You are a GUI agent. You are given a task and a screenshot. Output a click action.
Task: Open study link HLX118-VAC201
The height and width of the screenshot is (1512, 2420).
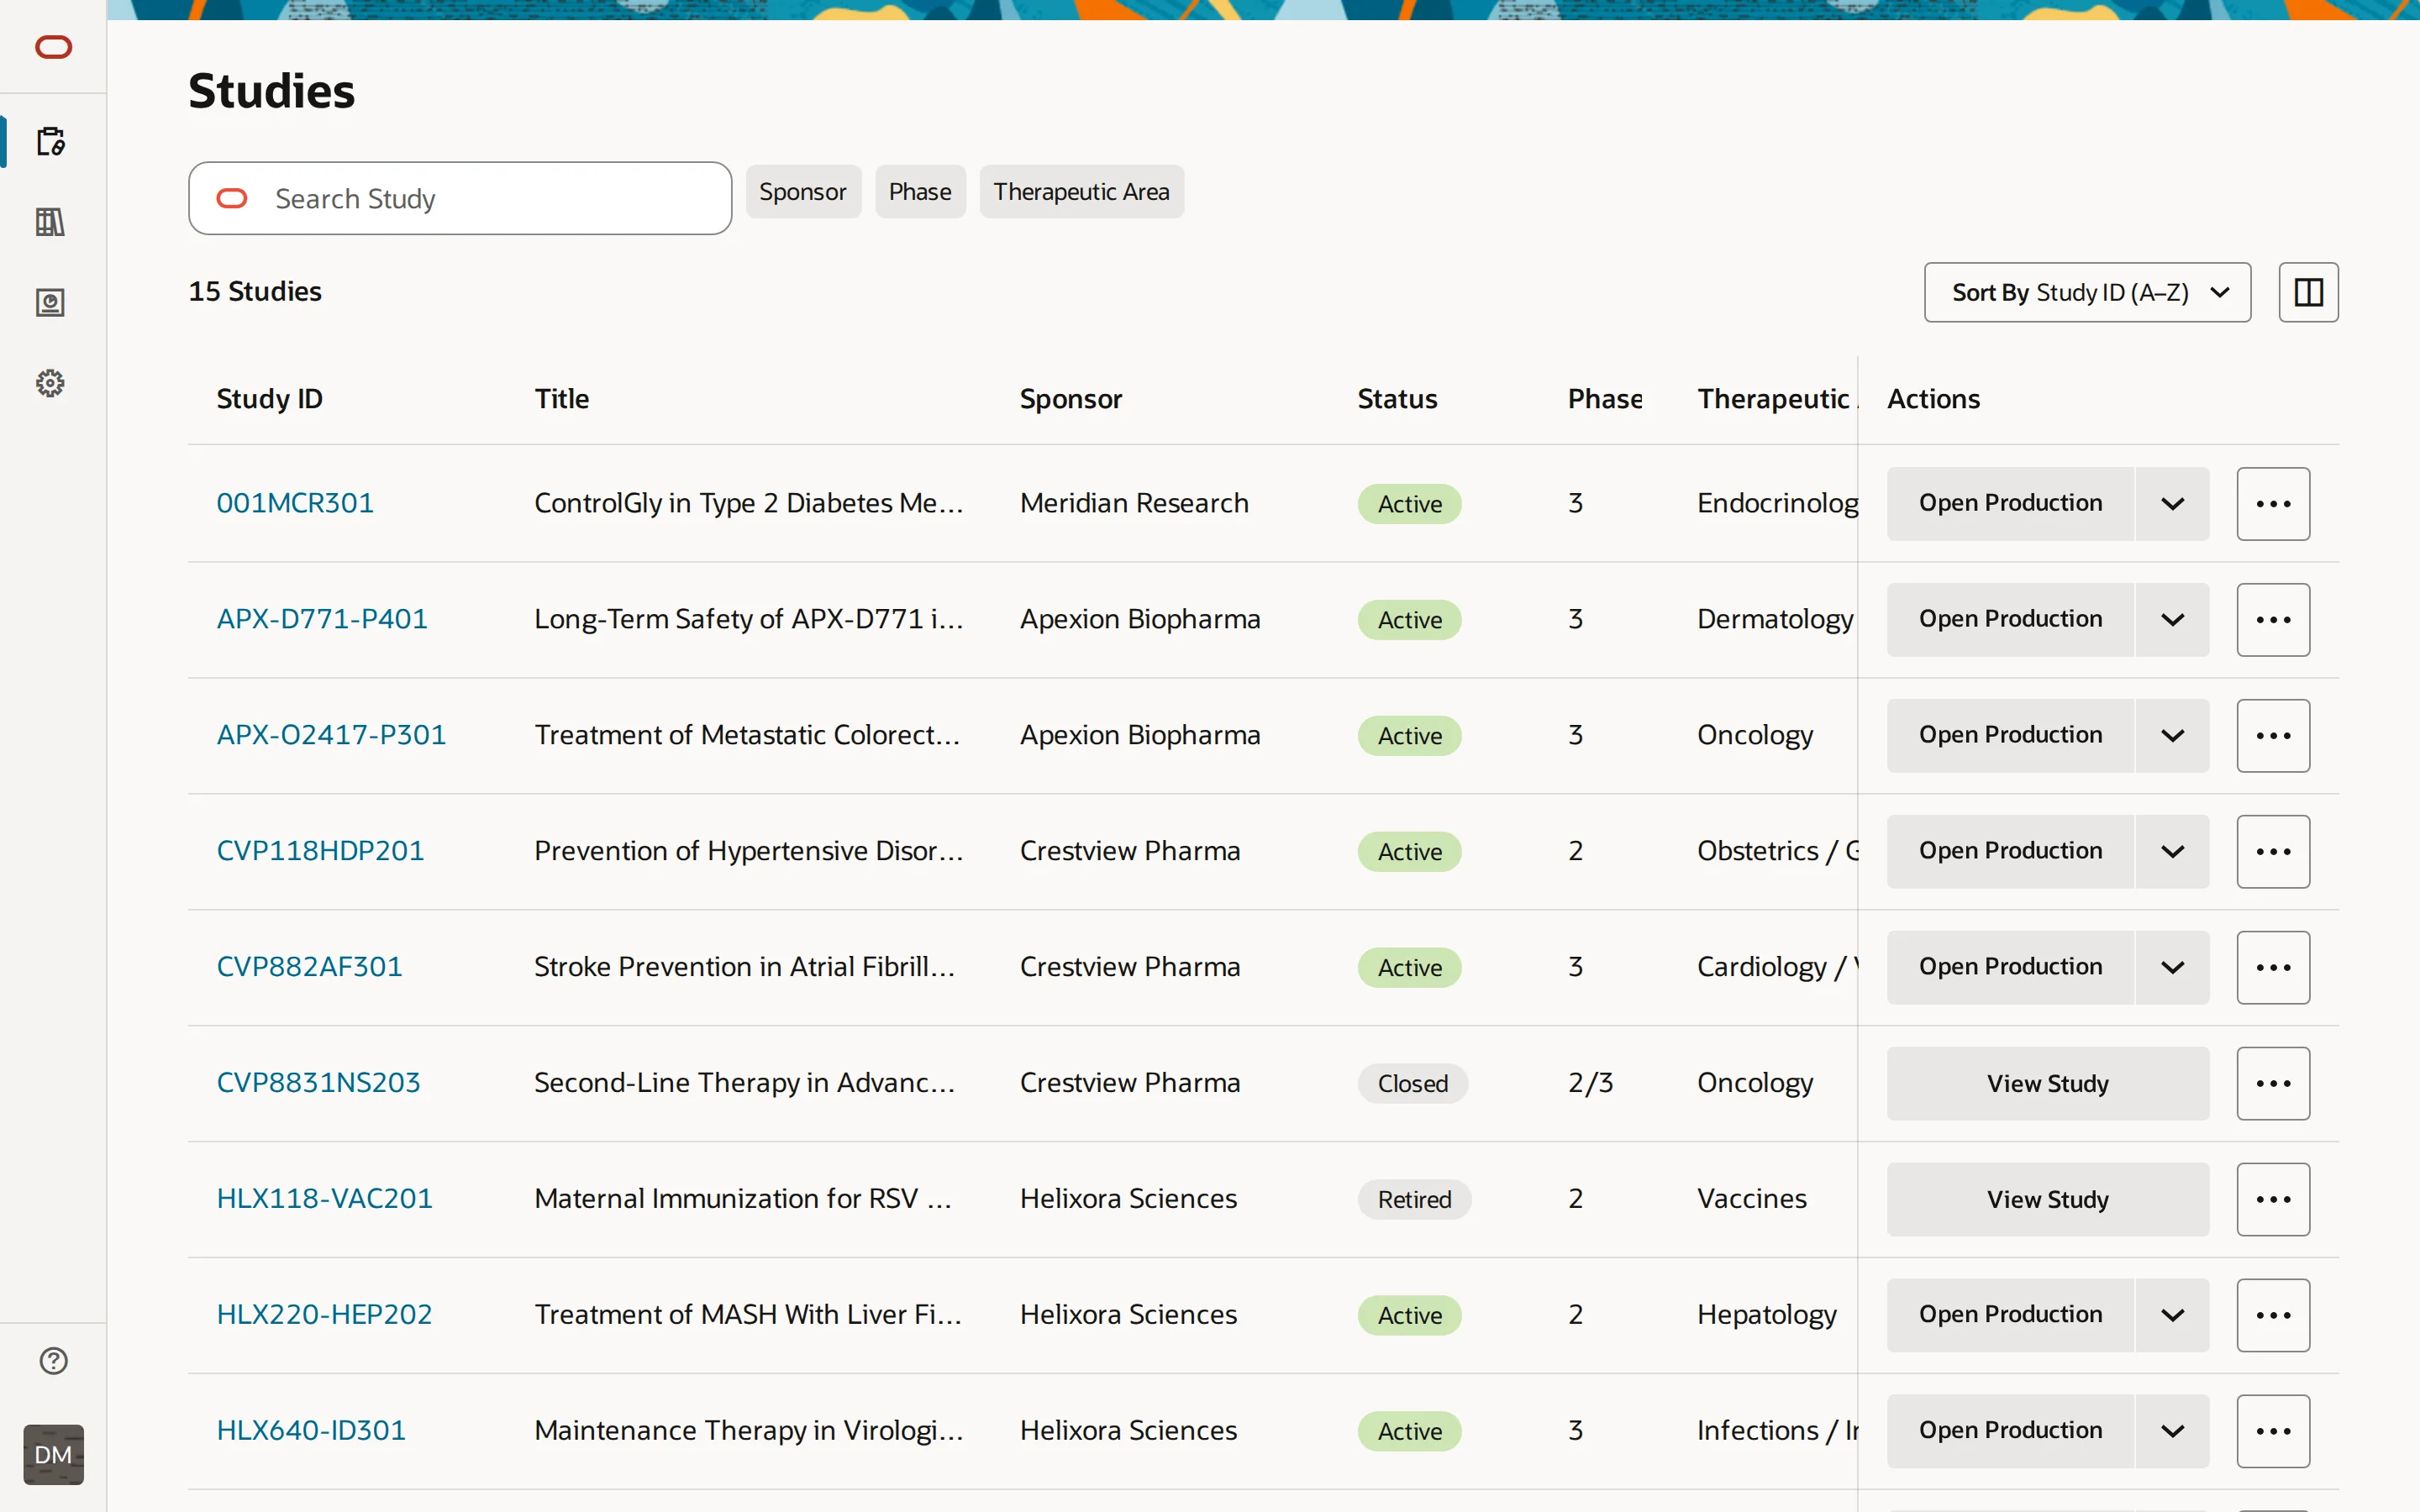click(325, 1199)
